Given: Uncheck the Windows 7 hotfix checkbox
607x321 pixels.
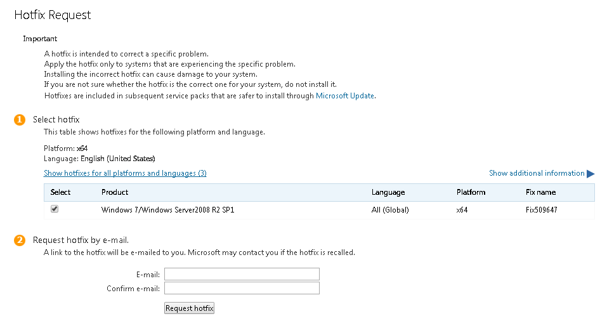Looking at the screenshot, I should tap(55, 209).
